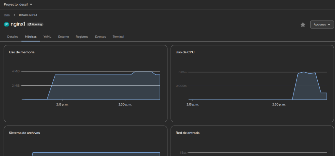Image resolution: width=335 pixels, height=156 pixels.
Task: Click the nginx1 pod name heading
Action: click(18, 25)
